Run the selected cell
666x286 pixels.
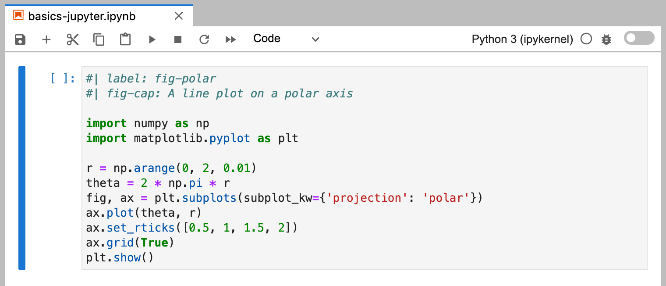(152, 39)
